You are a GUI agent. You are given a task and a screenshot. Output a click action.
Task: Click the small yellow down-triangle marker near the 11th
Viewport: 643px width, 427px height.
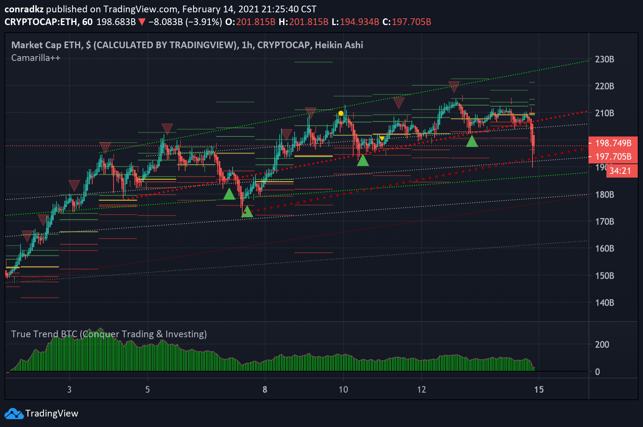coord(382,139)
